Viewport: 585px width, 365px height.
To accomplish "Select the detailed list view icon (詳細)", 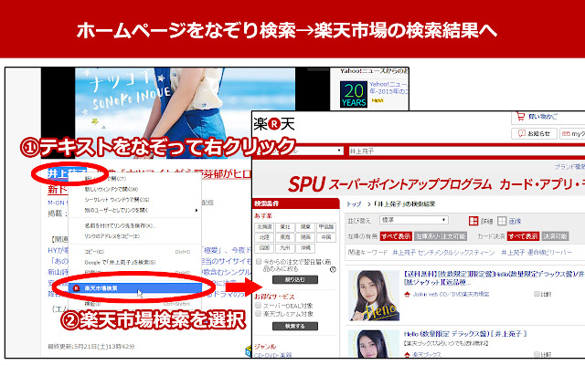I will pos(473,221).
